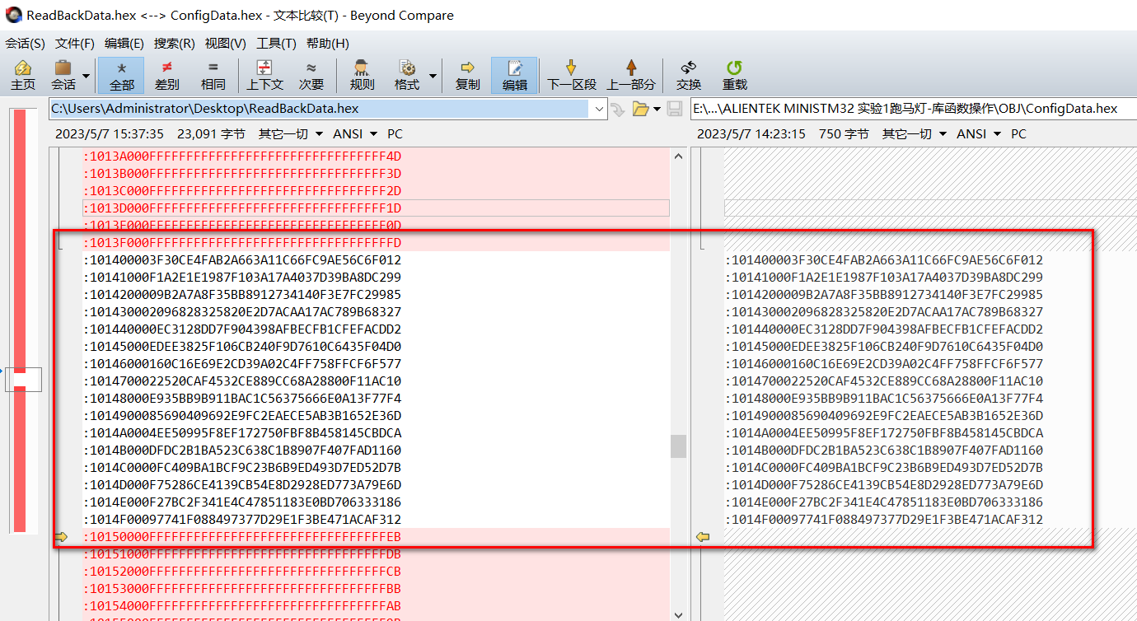
Task: Click 交换 to swap sides
Action: tap(689, 75)
